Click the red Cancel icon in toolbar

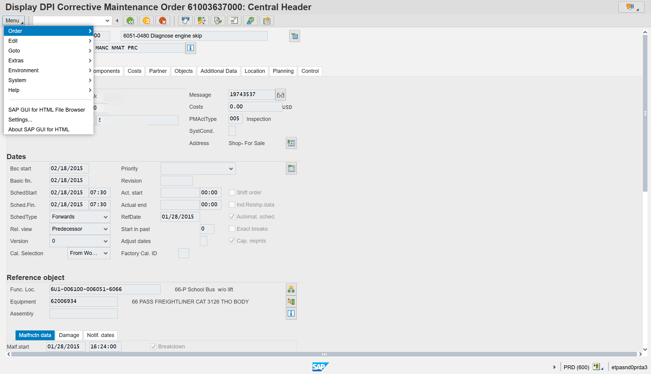click(x=163, y=21)
